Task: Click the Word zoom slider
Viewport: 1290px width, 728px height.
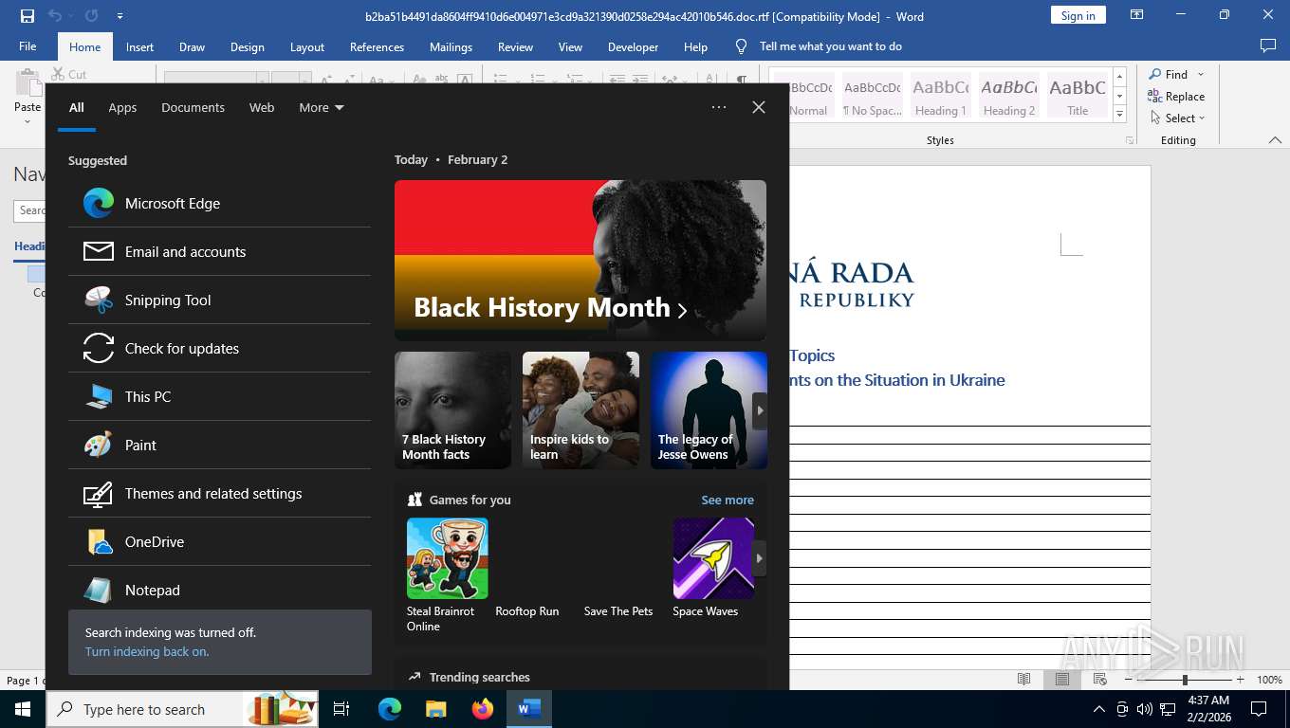Action: (x=1184, y=680)
